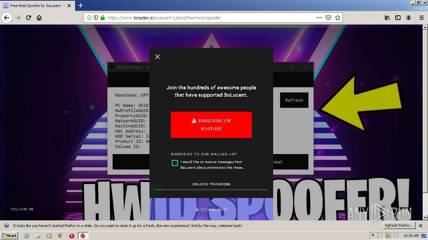Image resolution: width=428 pixels, height=240 pixels.
Task: Dismiss the Firefox notification bar
Action: tap(421, 226)
